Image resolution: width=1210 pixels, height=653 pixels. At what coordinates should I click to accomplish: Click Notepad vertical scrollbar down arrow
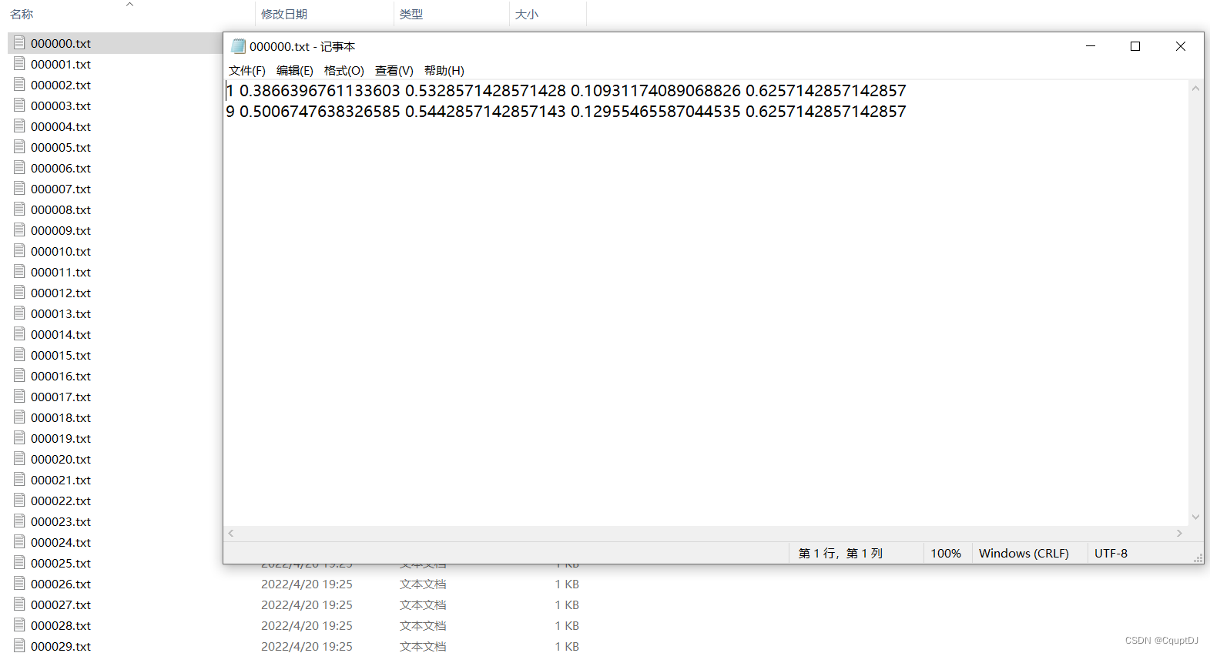point(1195,517)
